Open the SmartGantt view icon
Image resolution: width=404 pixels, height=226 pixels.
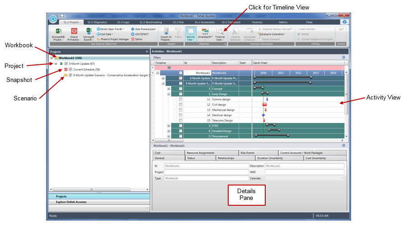205,32
